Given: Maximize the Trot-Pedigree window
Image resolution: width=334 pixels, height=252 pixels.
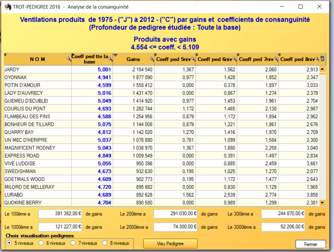Looking at the screenshot, I should click(301, 7).
